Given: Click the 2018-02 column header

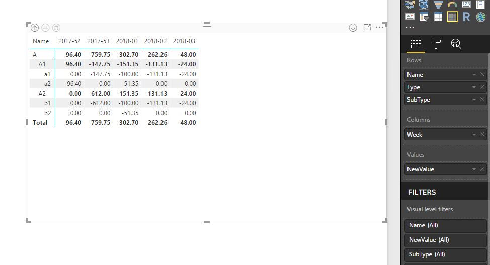Looking at the screenshot, I should [x=155, y=41].
